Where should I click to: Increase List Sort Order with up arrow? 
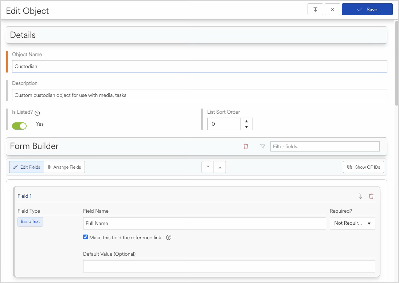[x=246, y=121]
